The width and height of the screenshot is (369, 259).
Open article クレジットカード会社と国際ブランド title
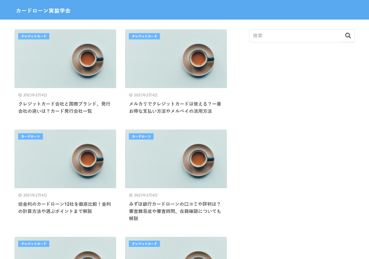(64, 107)
